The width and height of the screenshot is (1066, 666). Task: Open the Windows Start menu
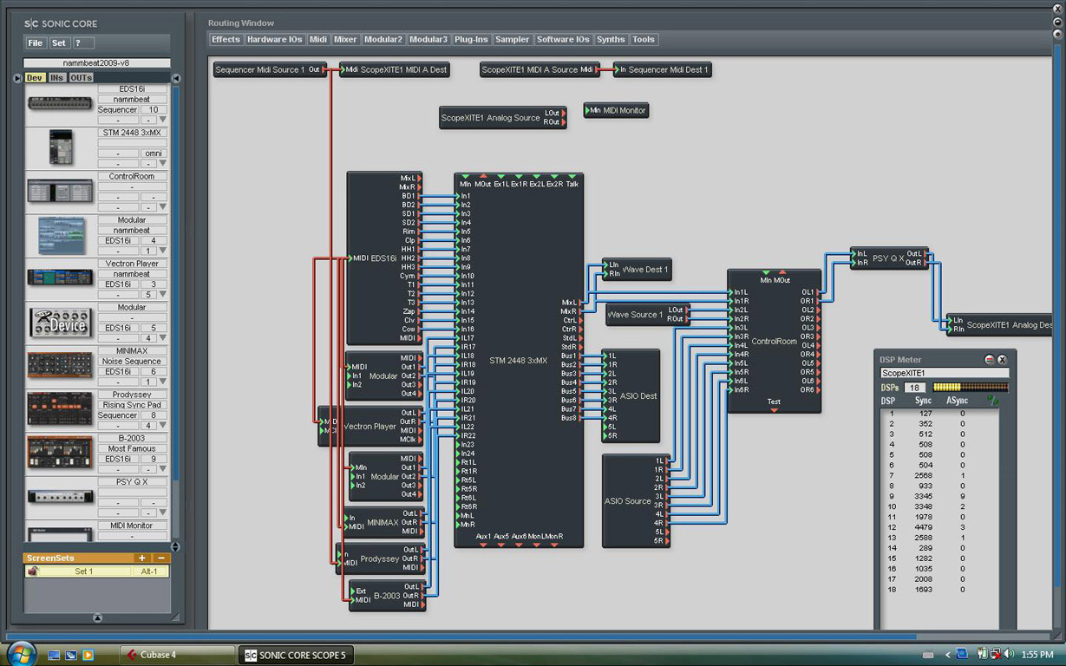coord(21,653)
